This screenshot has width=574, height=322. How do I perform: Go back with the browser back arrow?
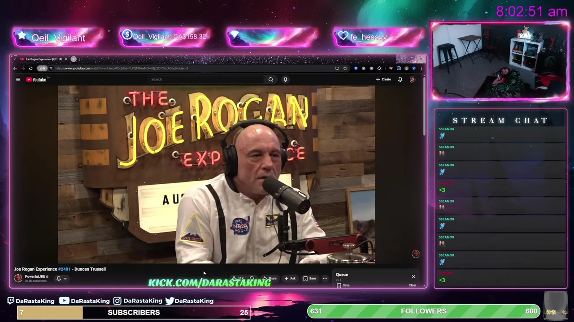tap(15, 68)
